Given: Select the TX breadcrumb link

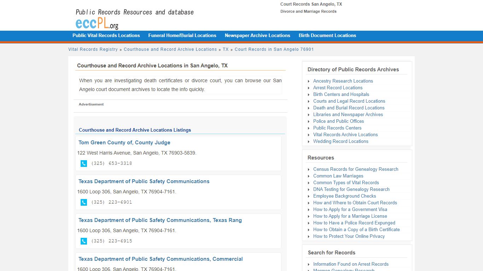Looking at the screenshot, I should tap(226, 49).
